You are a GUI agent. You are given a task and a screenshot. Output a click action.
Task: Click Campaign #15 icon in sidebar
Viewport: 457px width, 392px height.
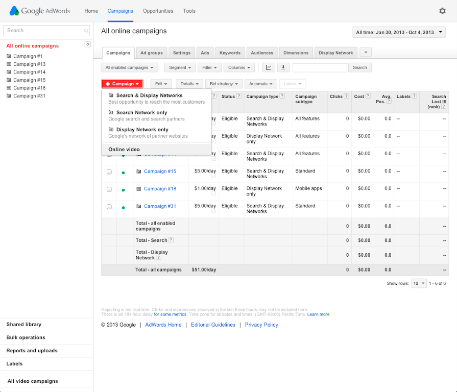tap(9, 80)
